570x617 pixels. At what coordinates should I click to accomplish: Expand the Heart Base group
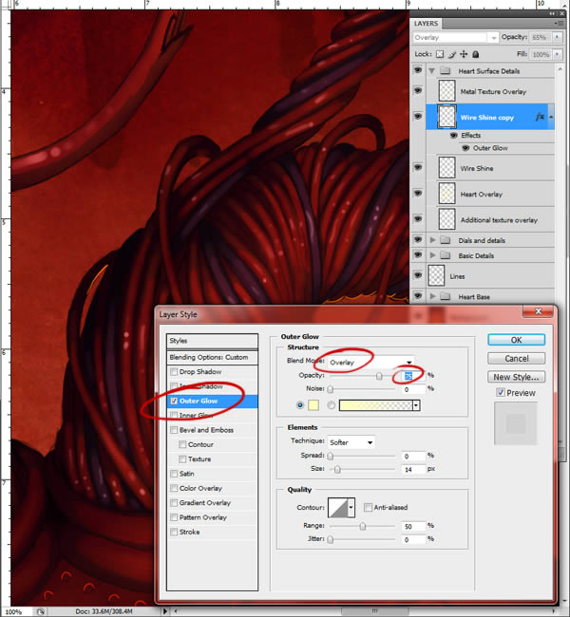click(x=432, y=296)
